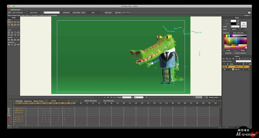Enable the Relative keyframing checkbox
The width and height of the screenshot is (259, 138).
pyautogui.click(x=83, y=101)
